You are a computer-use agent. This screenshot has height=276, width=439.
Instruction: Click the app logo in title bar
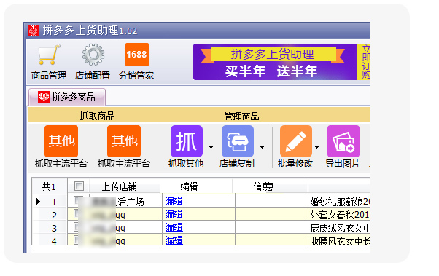pos(34,31)
